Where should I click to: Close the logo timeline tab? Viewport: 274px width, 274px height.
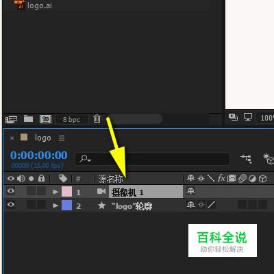[12, 138]
